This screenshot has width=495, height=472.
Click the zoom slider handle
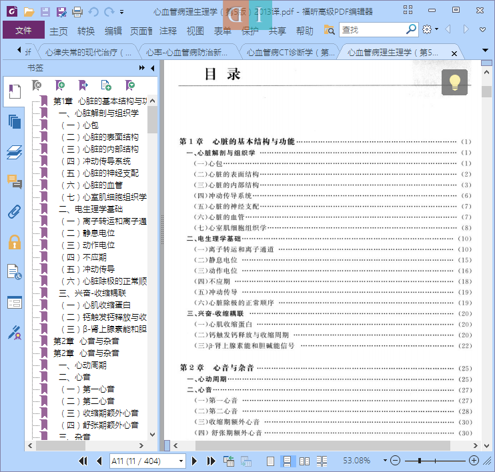pos(420,461)
